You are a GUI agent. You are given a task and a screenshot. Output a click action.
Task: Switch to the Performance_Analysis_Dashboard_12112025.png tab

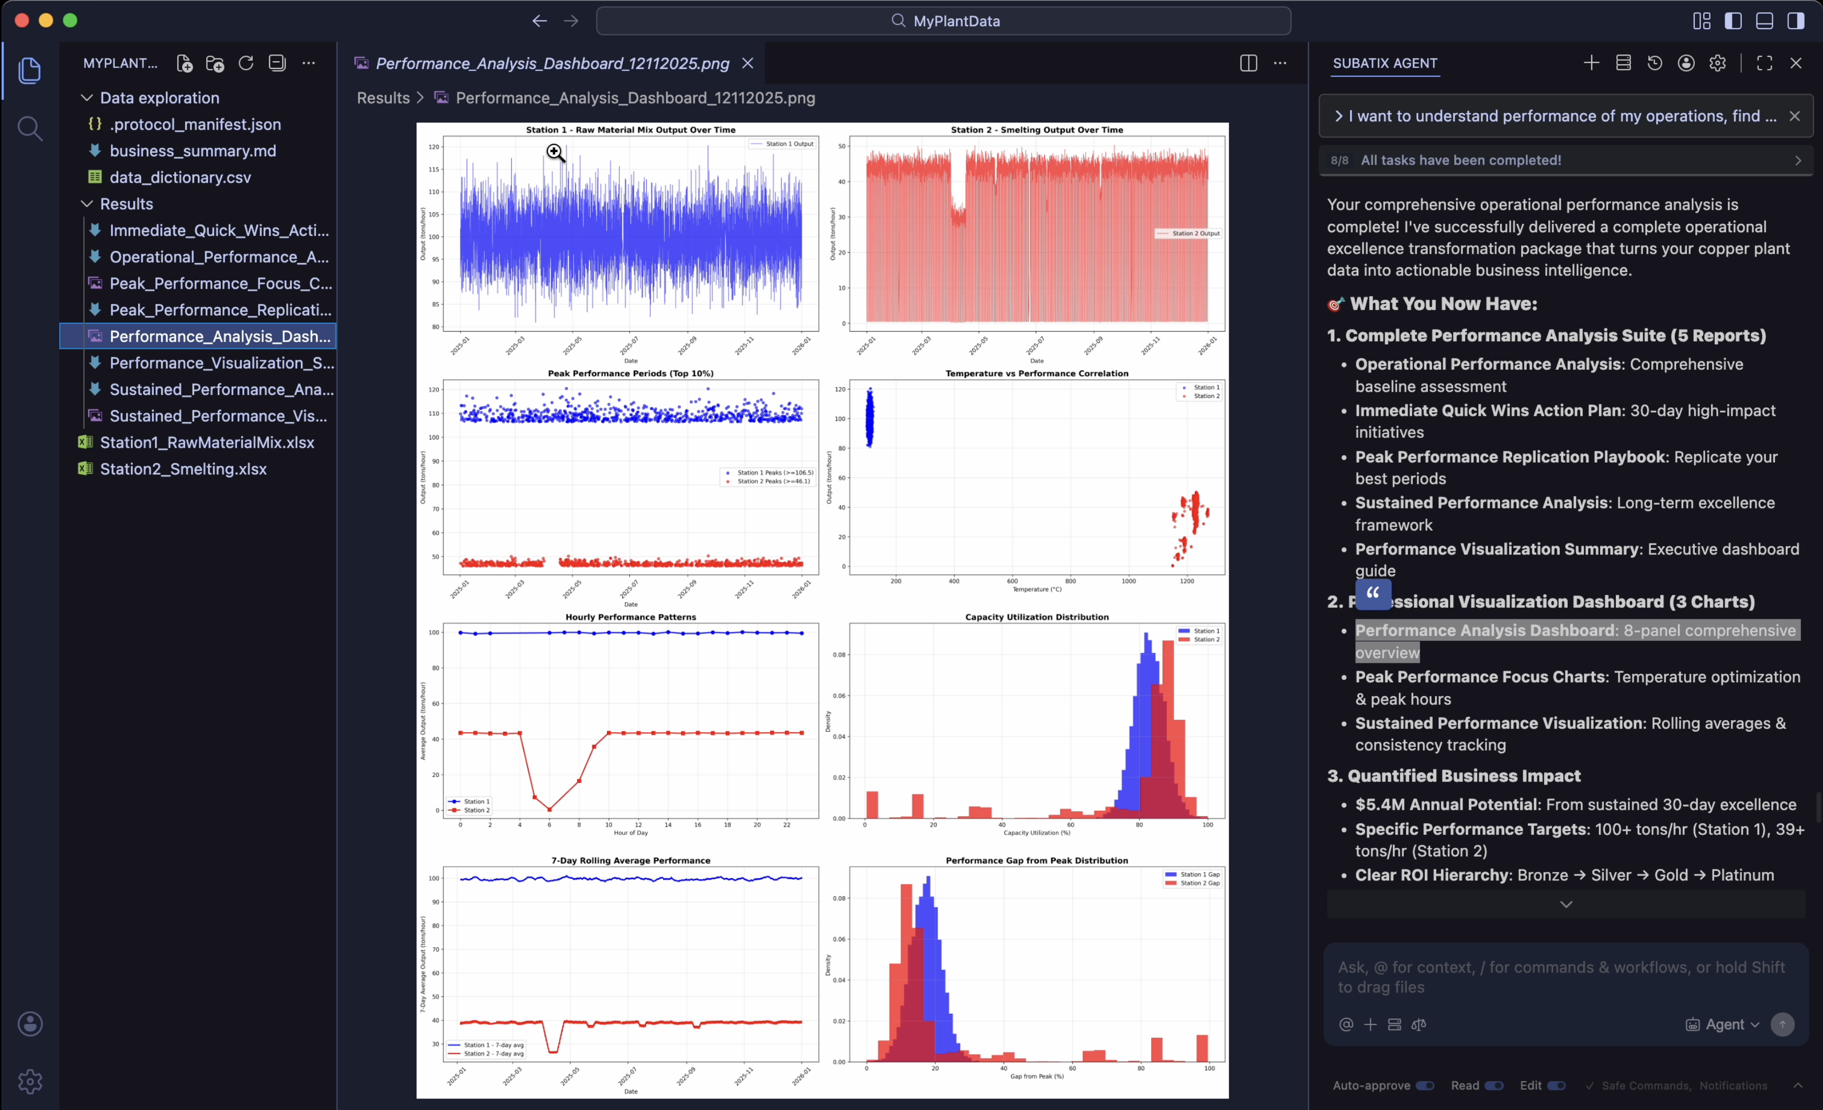coord(551,64)
